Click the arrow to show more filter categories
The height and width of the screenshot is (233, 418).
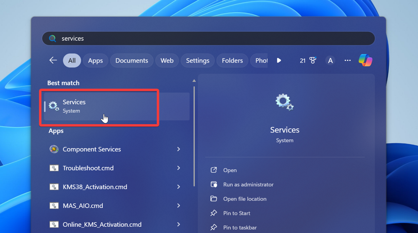tap(279, 60)
